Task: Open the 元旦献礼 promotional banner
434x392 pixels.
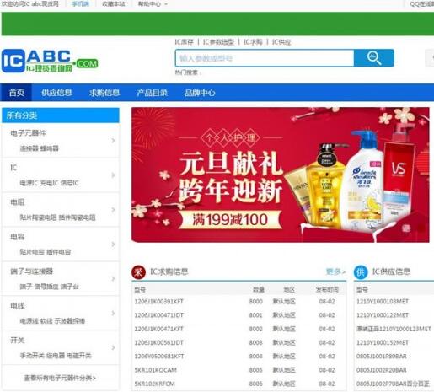Action: click(280, 175)
